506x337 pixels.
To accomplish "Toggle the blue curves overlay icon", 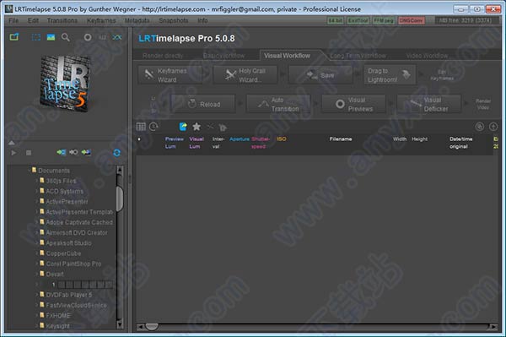I will click(117, 37).
